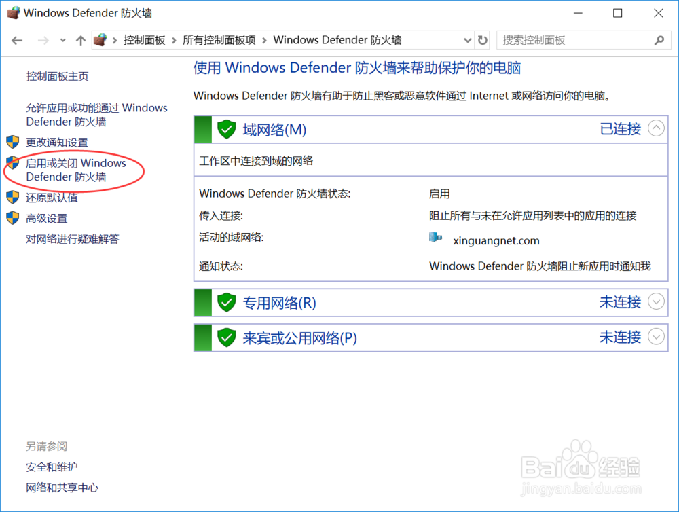Viewport: 679px width, 512px height.
Task: Click green shield icon of 域网络(M)
Action: click(227, 129)
